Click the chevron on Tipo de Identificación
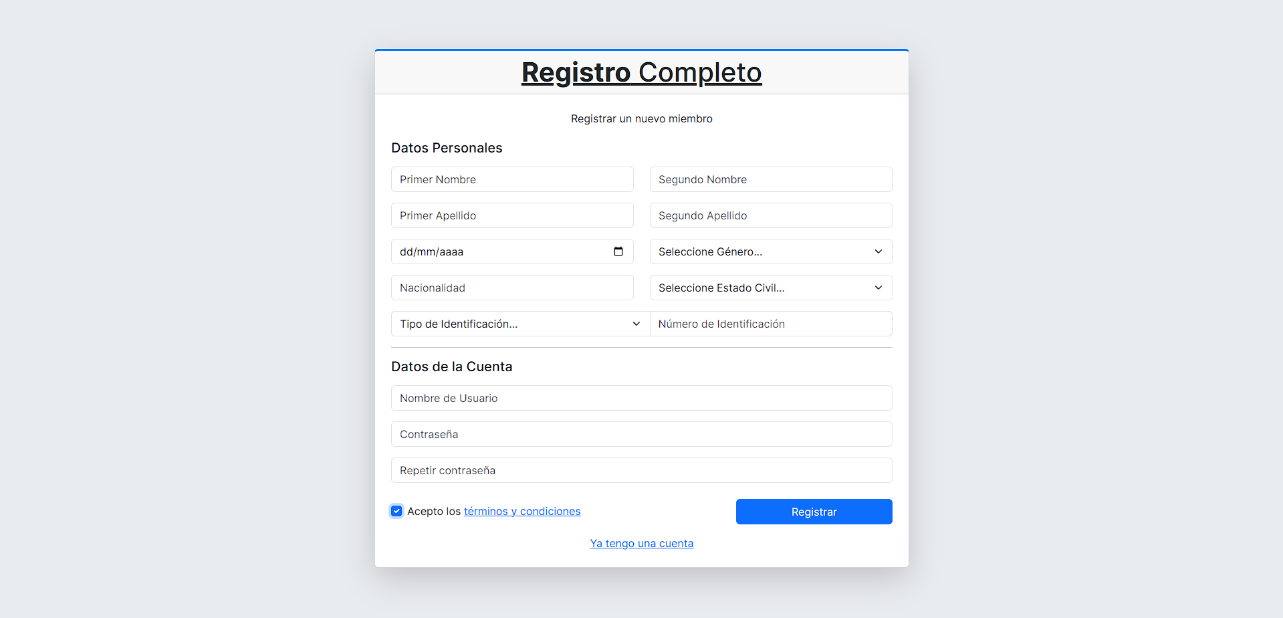1283x618 pixels. click(x=634, y=324)
